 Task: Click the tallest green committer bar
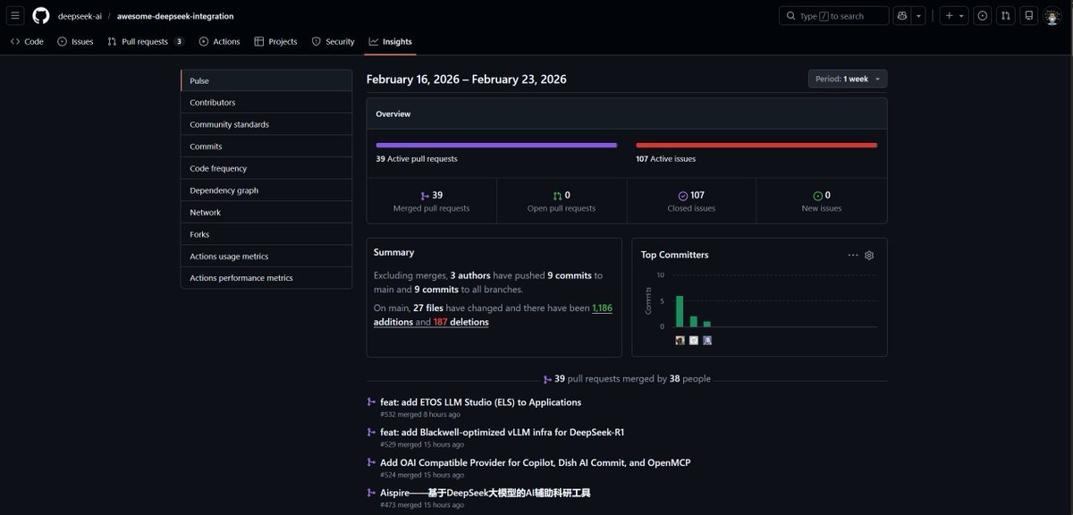point(680,311)
